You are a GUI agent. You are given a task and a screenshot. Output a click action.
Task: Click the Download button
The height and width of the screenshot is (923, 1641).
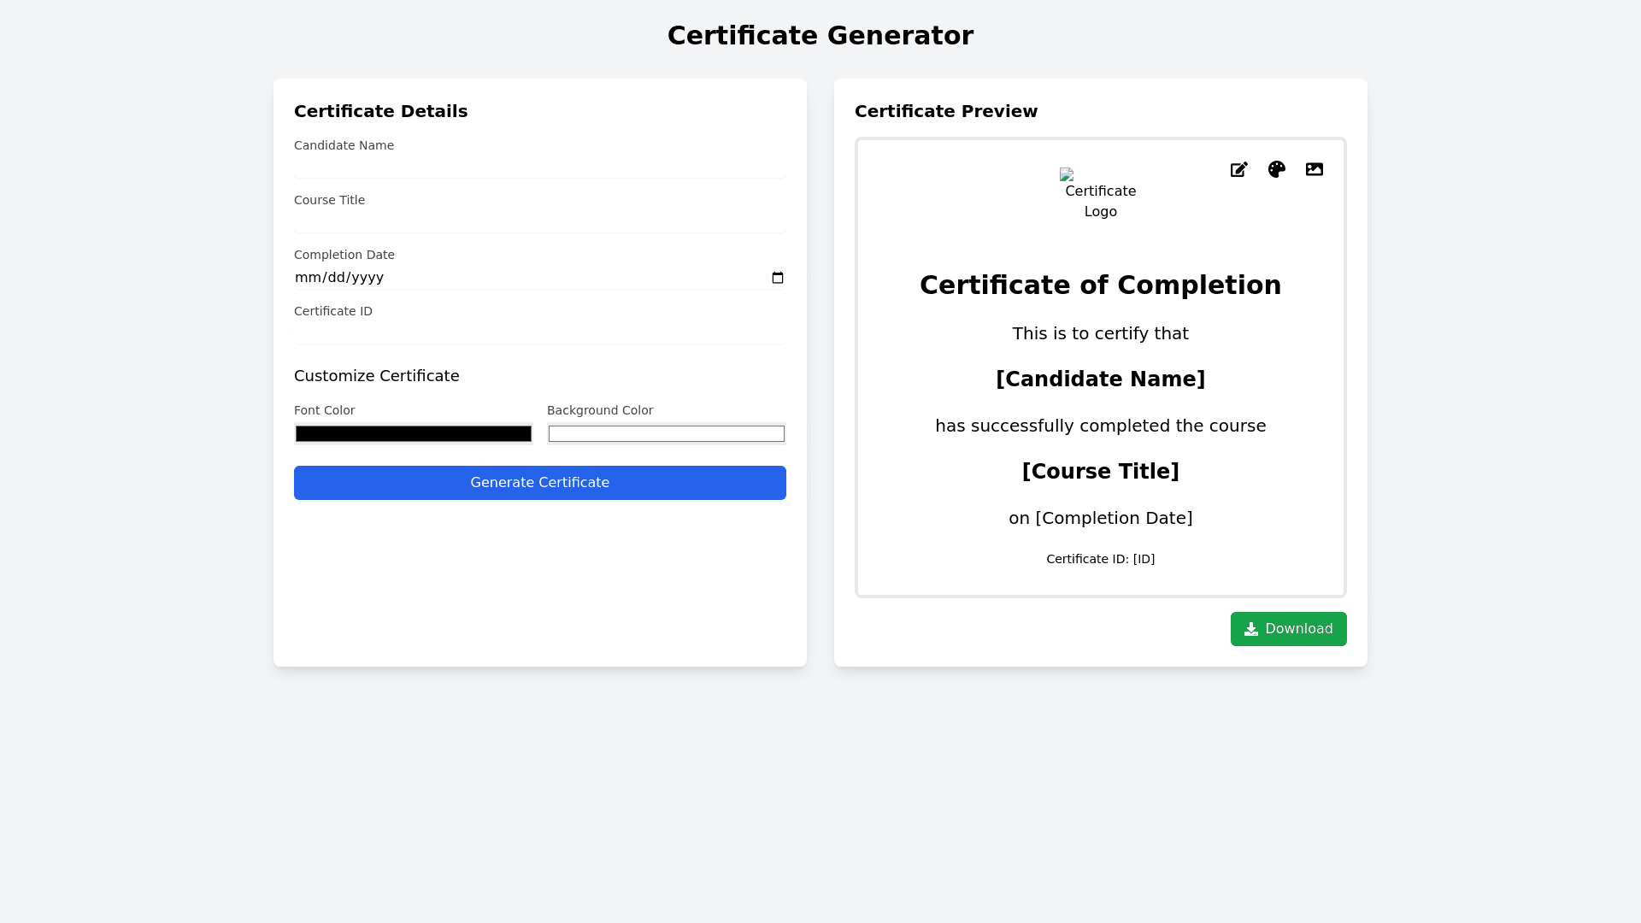coord(1288,629)
